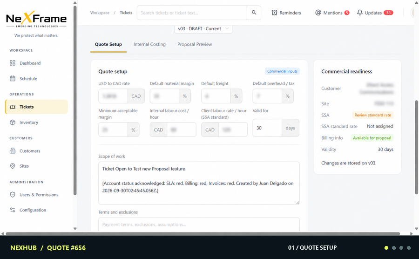Click the Valid for days field
The image size is (419, 259).
(267, 128)
